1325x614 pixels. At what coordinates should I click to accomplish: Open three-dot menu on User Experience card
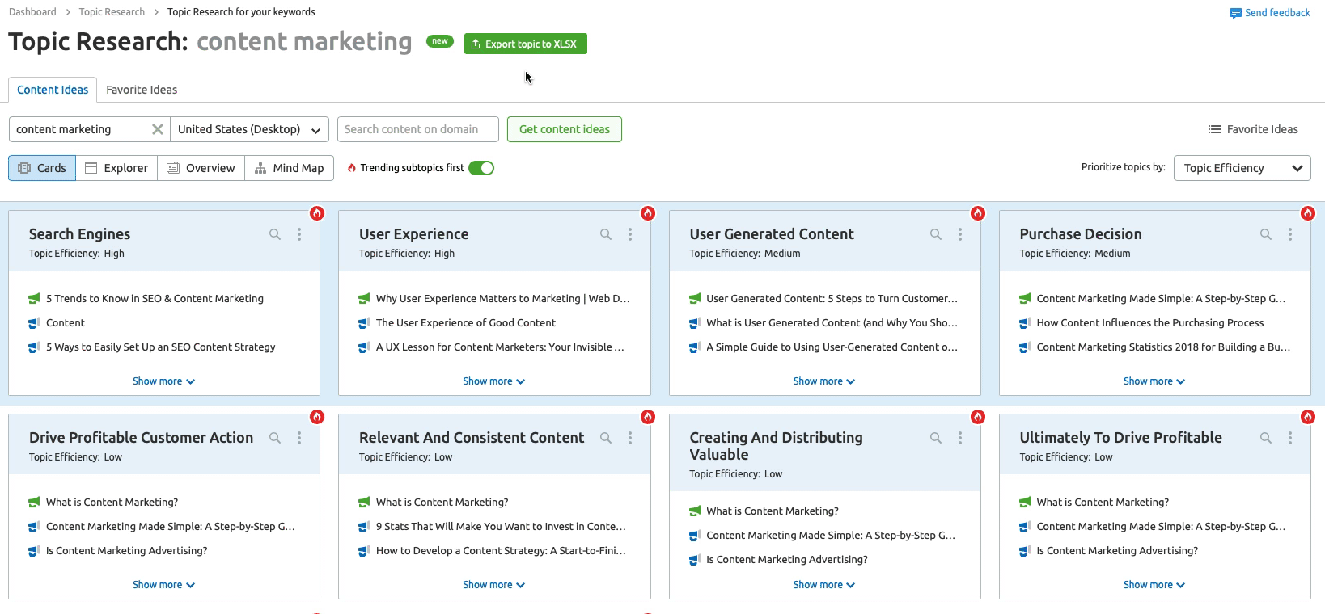click(629, 234)
